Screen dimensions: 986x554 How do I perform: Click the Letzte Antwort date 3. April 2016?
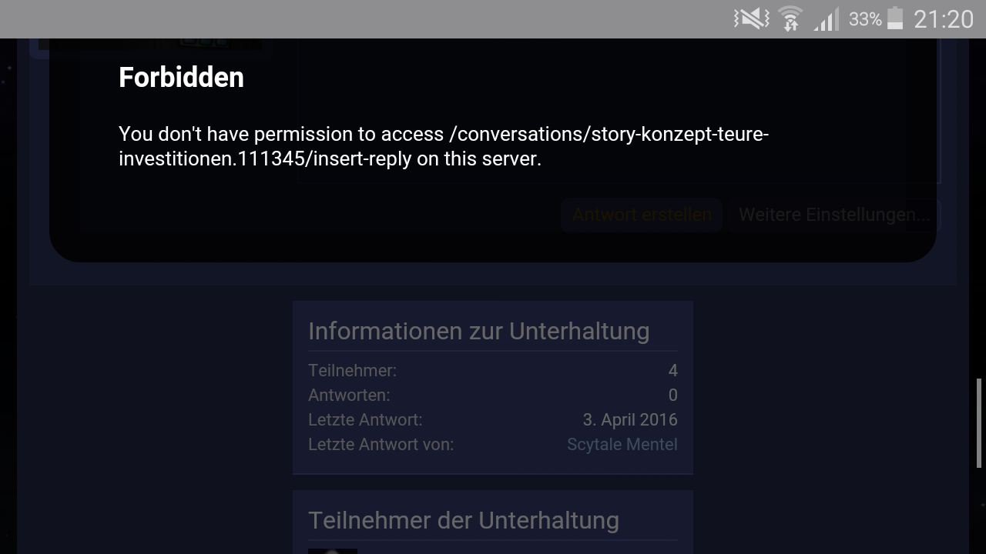[x=630, y=419]
